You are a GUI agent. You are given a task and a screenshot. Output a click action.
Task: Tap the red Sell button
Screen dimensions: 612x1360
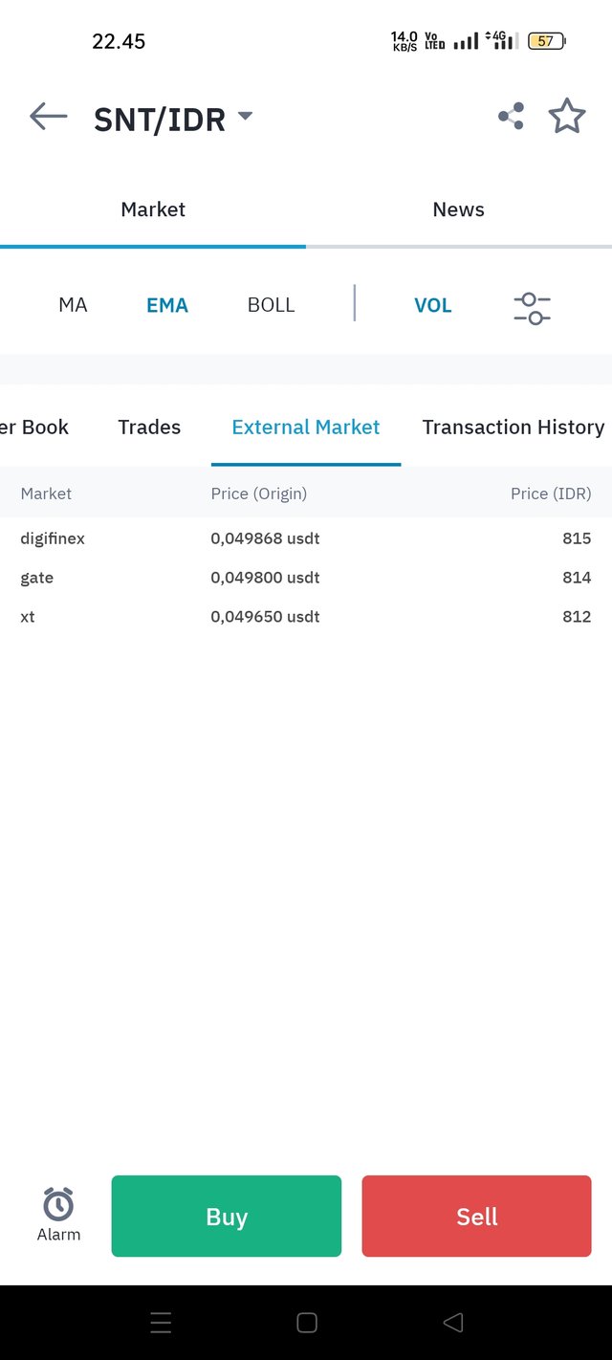[476, 1216]
